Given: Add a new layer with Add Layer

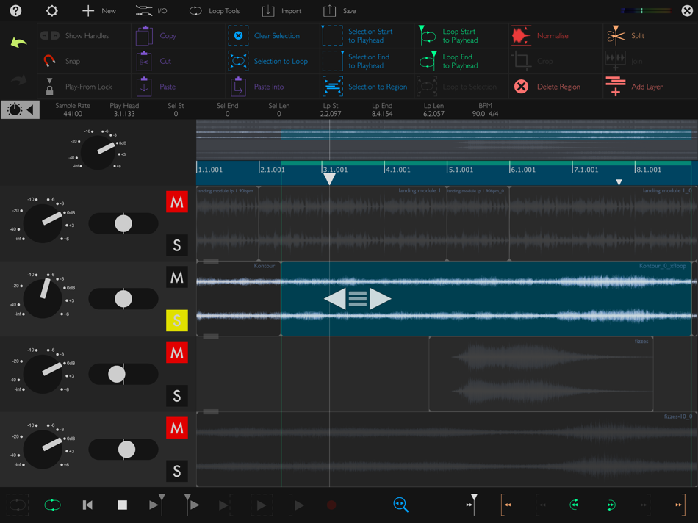Looking at the screenshot, I should pos(616,87).
